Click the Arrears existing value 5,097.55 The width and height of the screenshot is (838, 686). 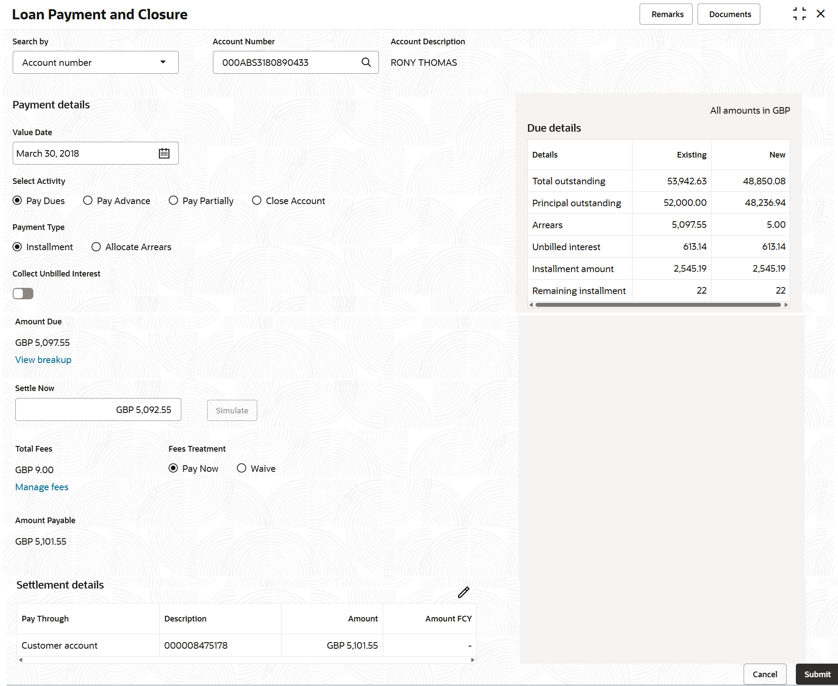689,225
